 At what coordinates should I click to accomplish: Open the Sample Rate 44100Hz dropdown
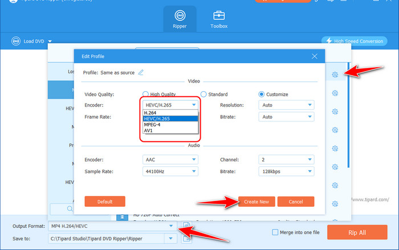(x=170, y=171)
